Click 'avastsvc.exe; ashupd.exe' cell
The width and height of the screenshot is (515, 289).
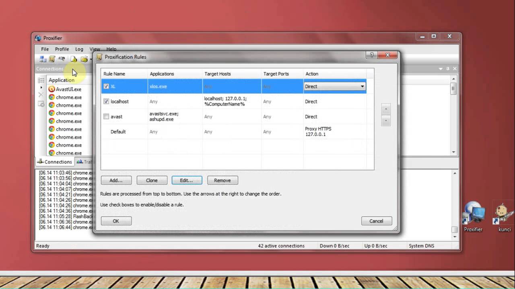tap(175, 116)
